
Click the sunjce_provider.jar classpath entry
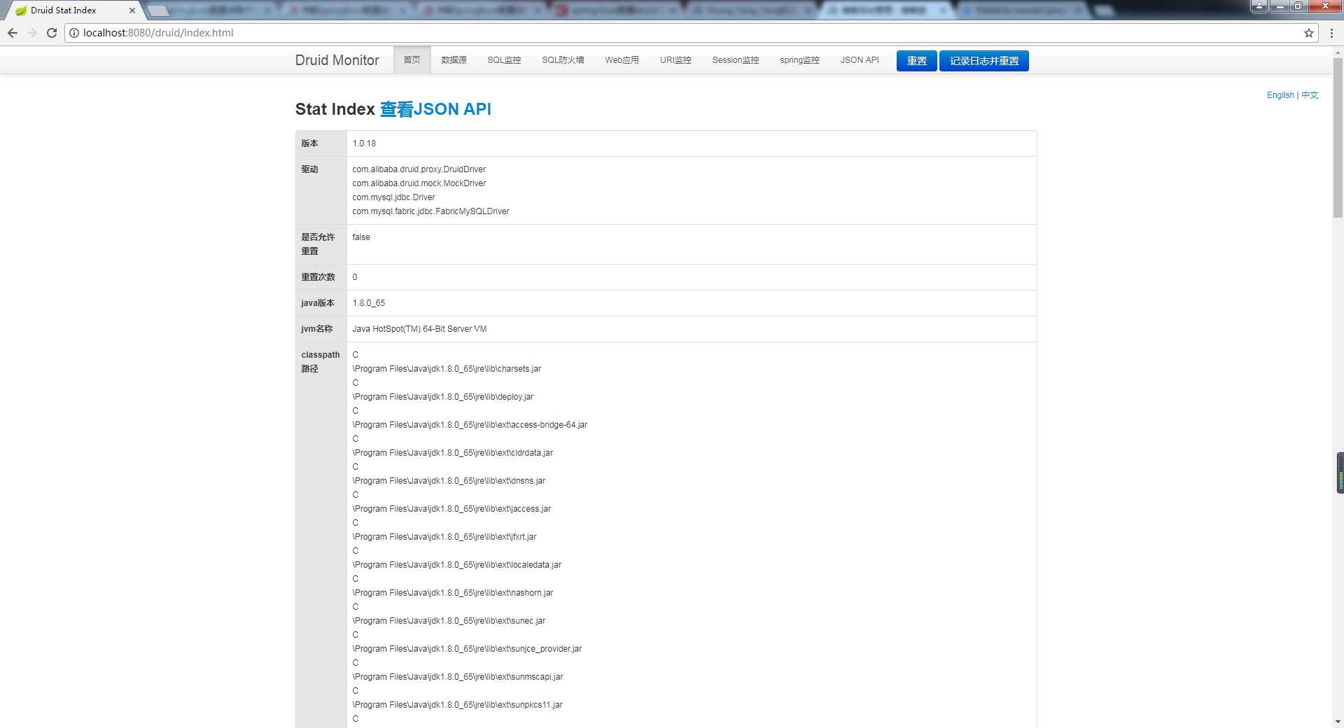point(467,649)
